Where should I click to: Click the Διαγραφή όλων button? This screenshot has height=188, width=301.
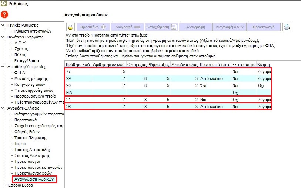coord(230,27)
